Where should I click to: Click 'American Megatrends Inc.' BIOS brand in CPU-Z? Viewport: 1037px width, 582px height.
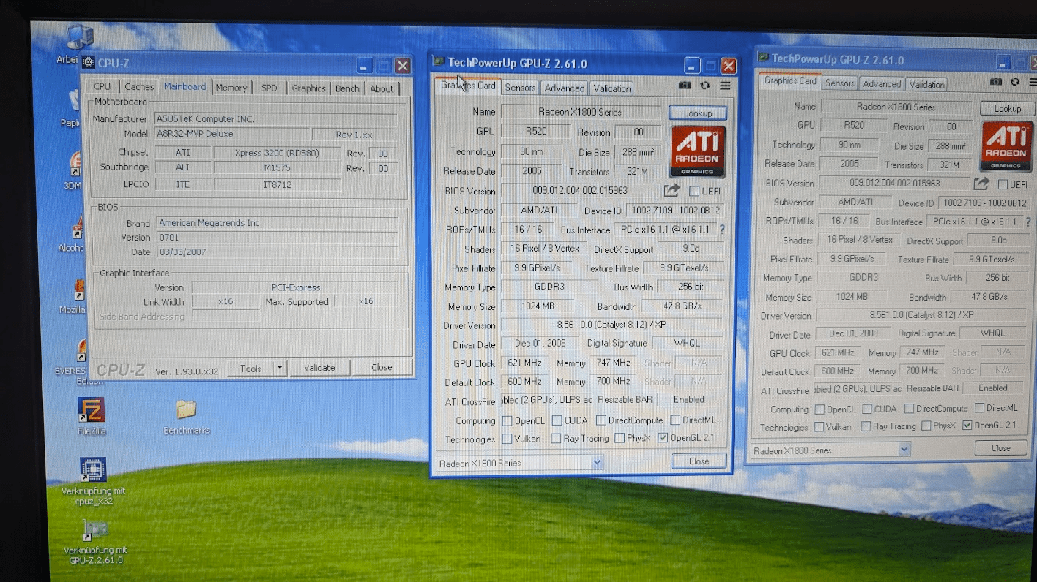coord(276,223)
